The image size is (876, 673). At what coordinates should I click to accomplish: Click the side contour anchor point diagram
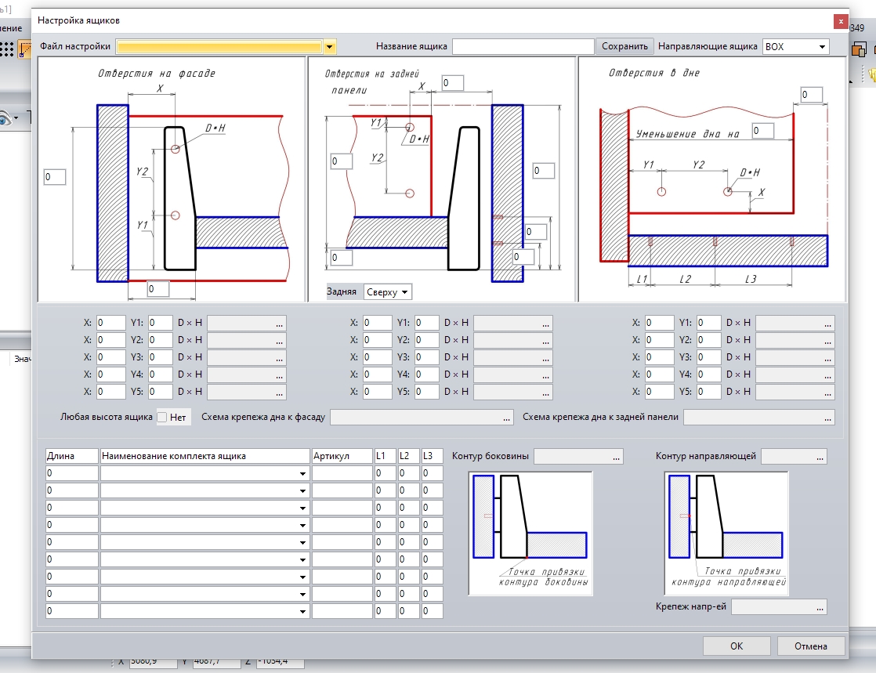(530, 533)
